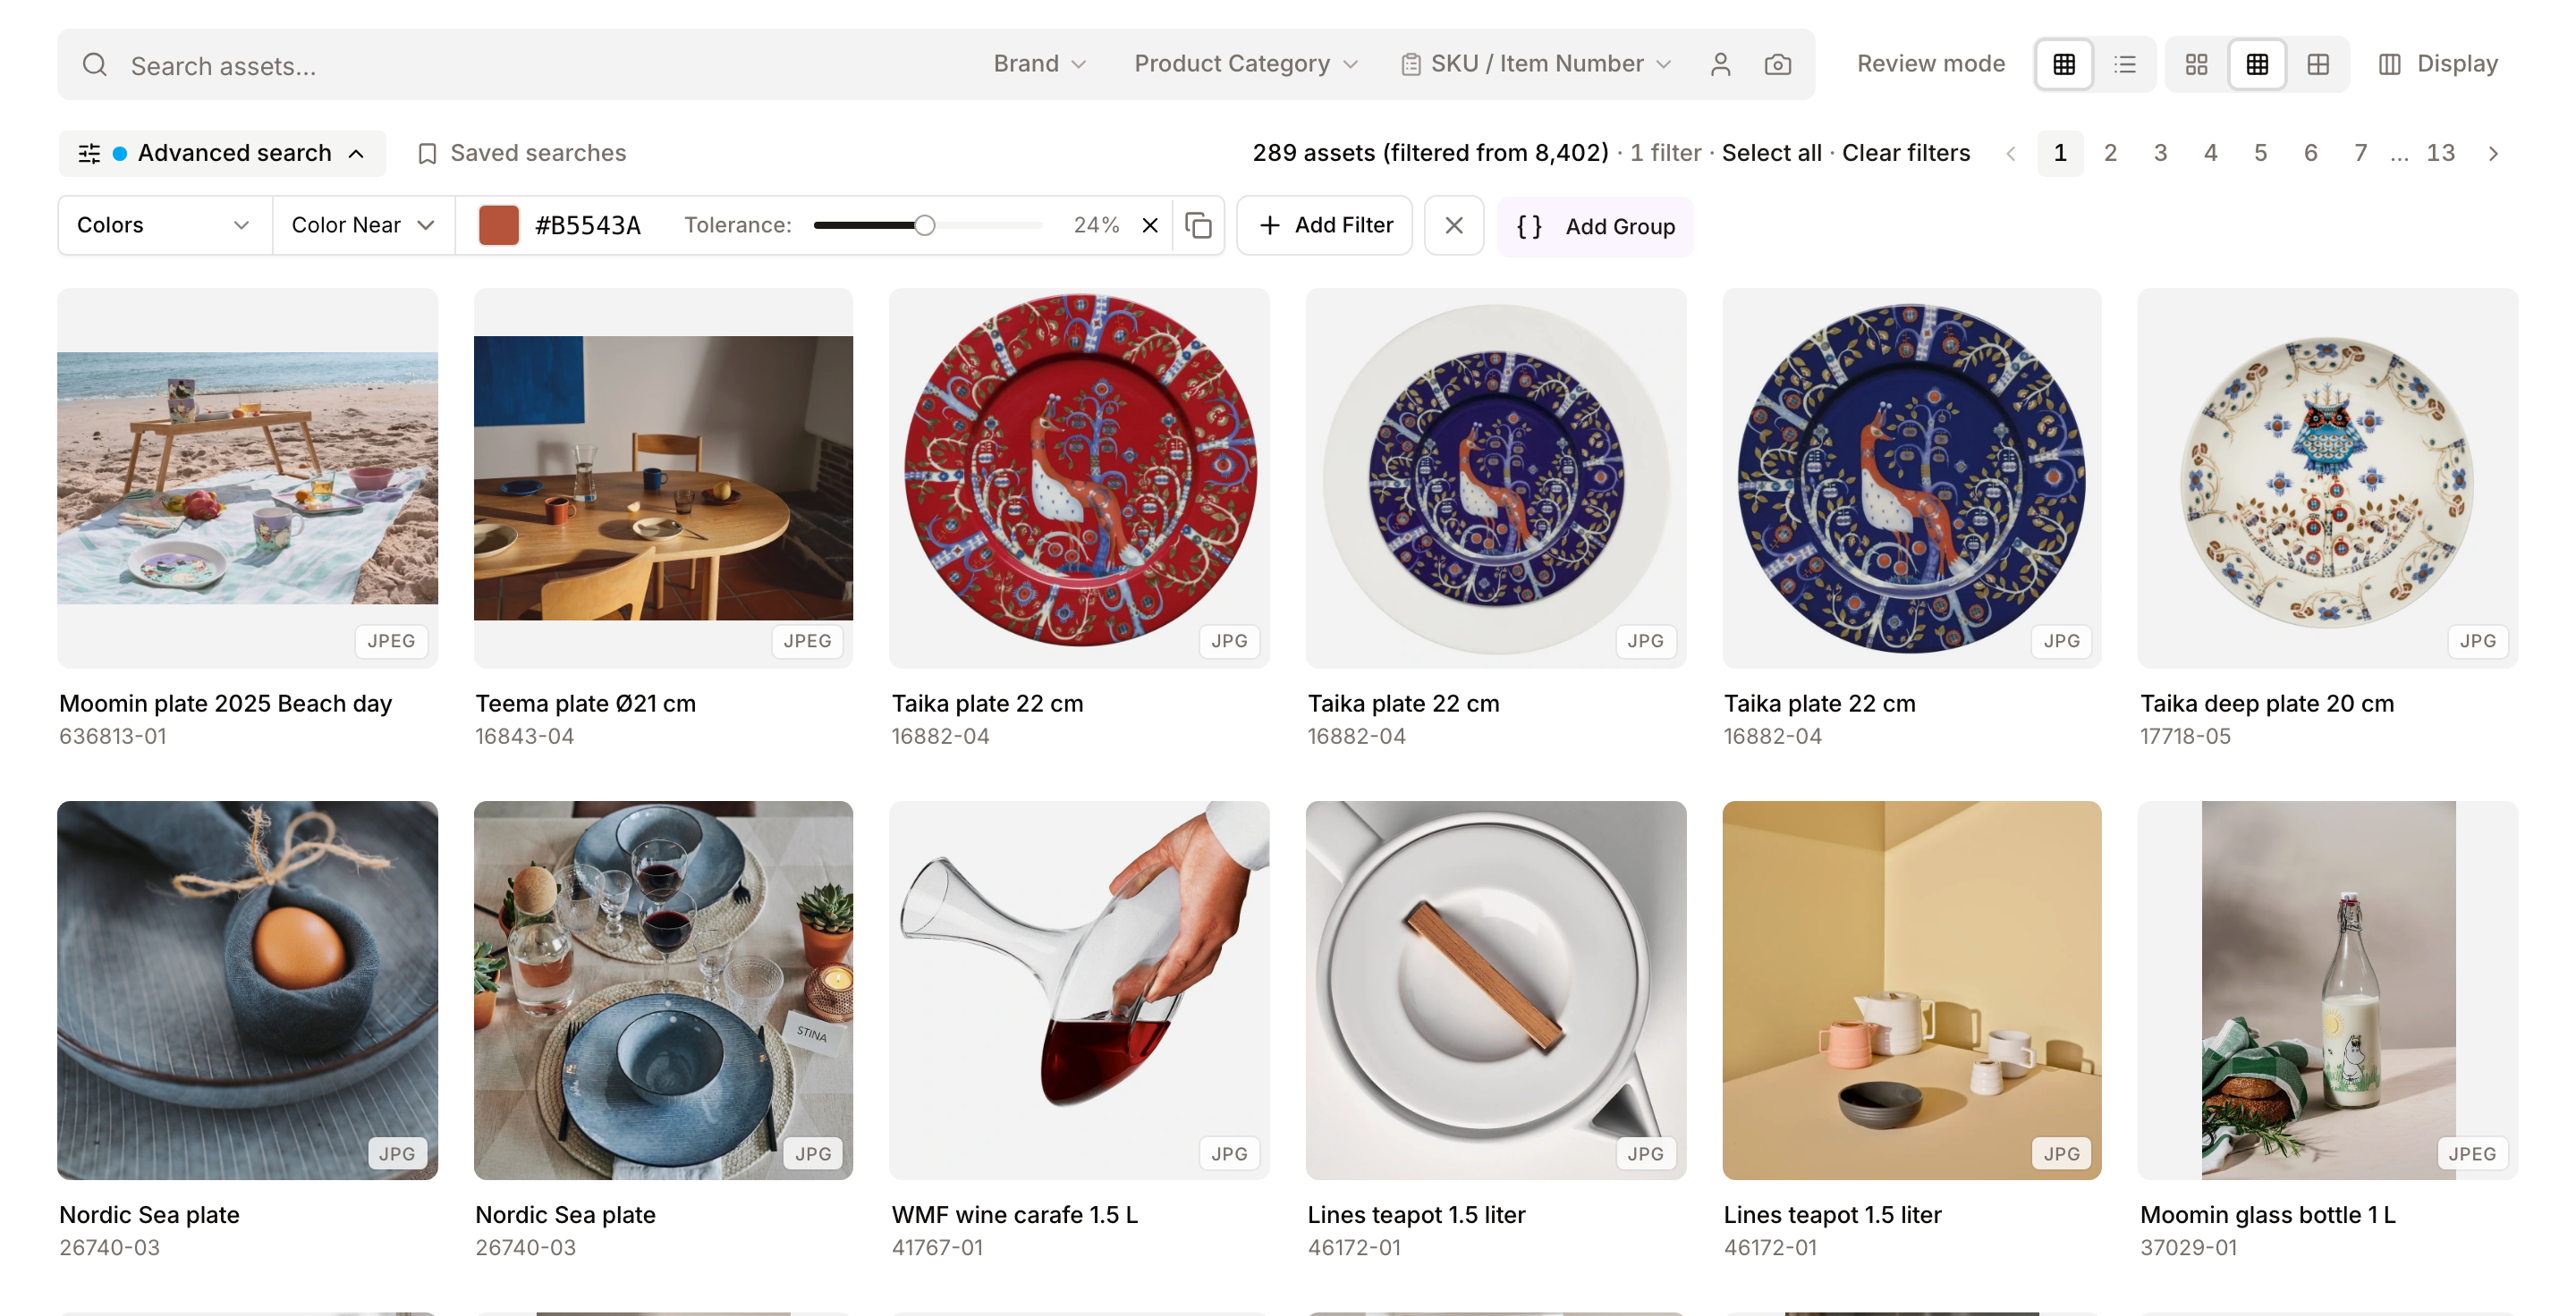Go to page 7
The width and height of the screenshot is (2576, 1316).
point(2360,153)
